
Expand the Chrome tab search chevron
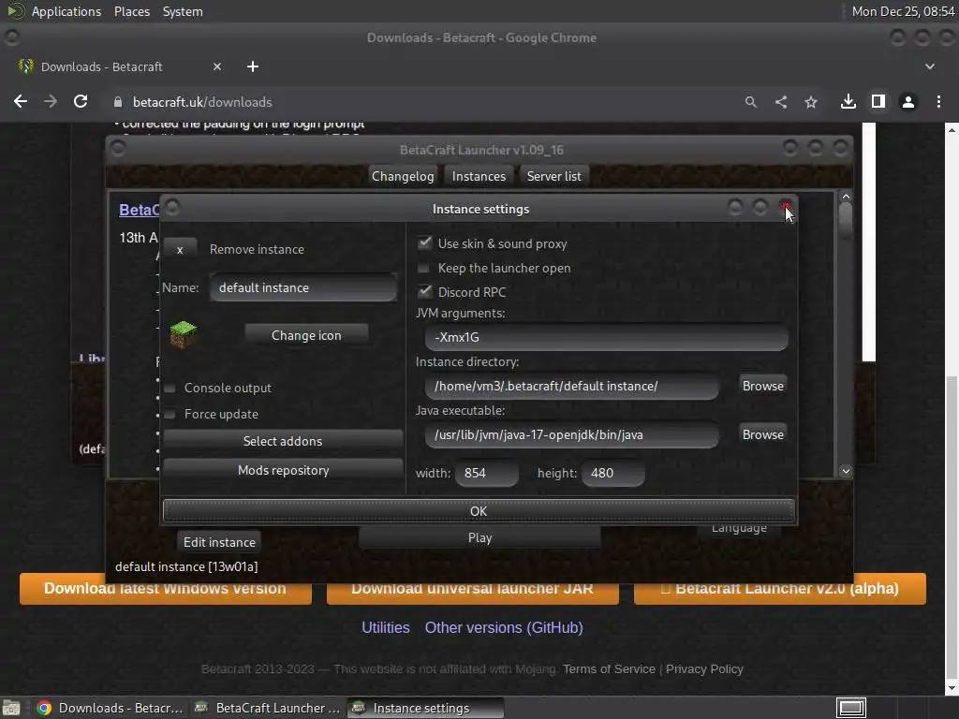point(930,66)
